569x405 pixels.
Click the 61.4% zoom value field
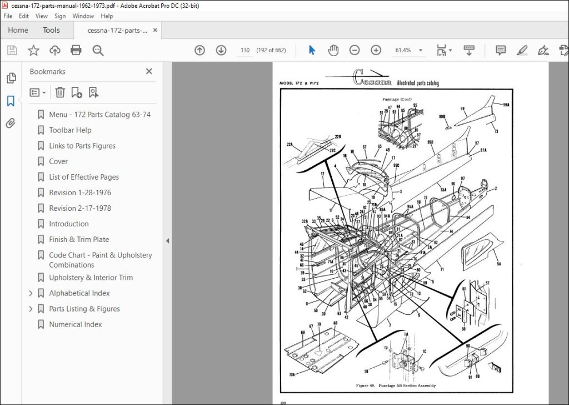pyautogui.click(x=403, y=50)
